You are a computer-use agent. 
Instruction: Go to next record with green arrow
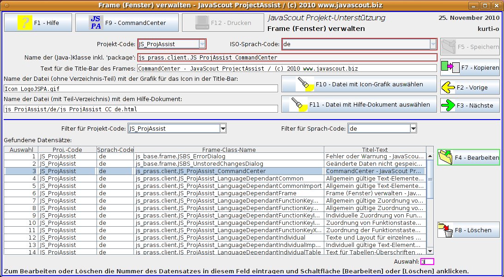(448, 105)
